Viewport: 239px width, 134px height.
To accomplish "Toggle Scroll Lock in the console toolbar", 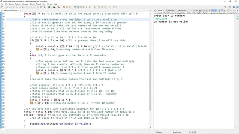I will [x=207, y=10].
